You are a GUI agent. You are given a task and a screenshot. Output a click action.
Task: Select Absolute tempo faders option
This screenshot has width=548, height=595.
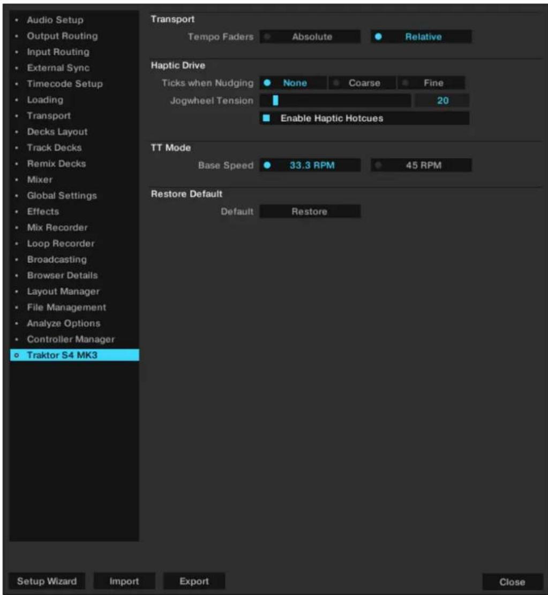click(310, 37)
